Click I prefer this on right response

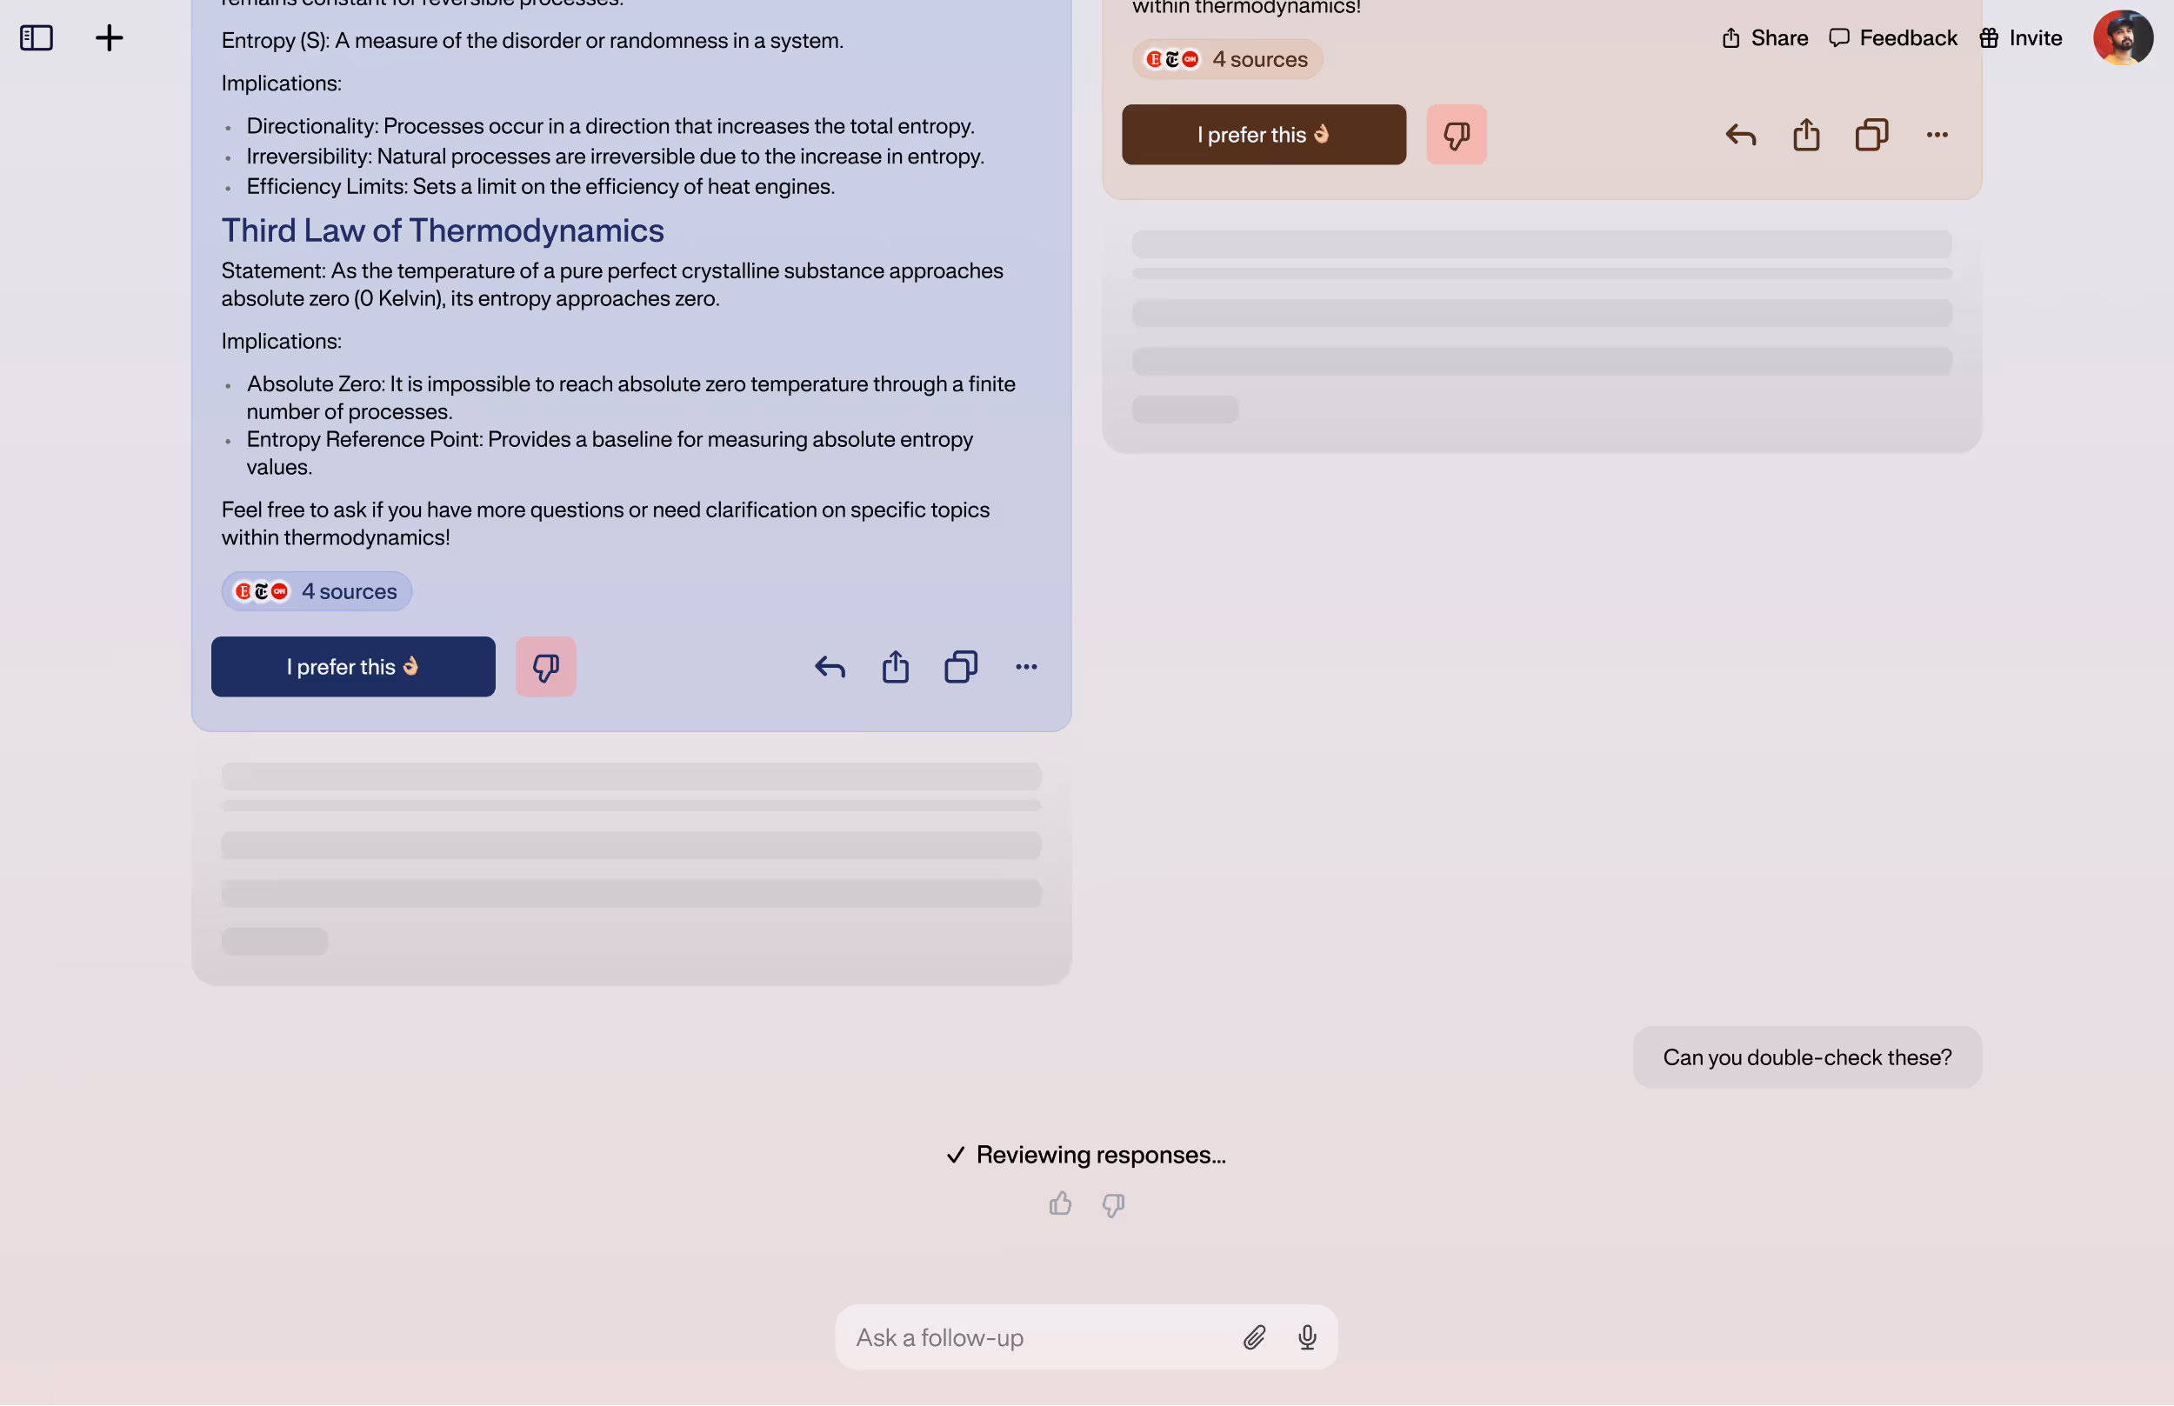[x=1263, y=135]
